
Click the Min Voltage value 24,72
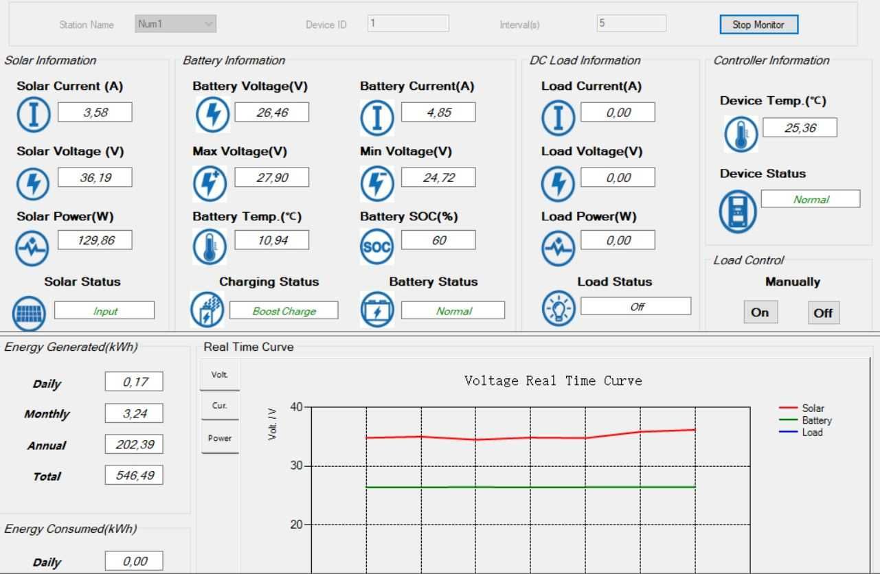(438, 178)
